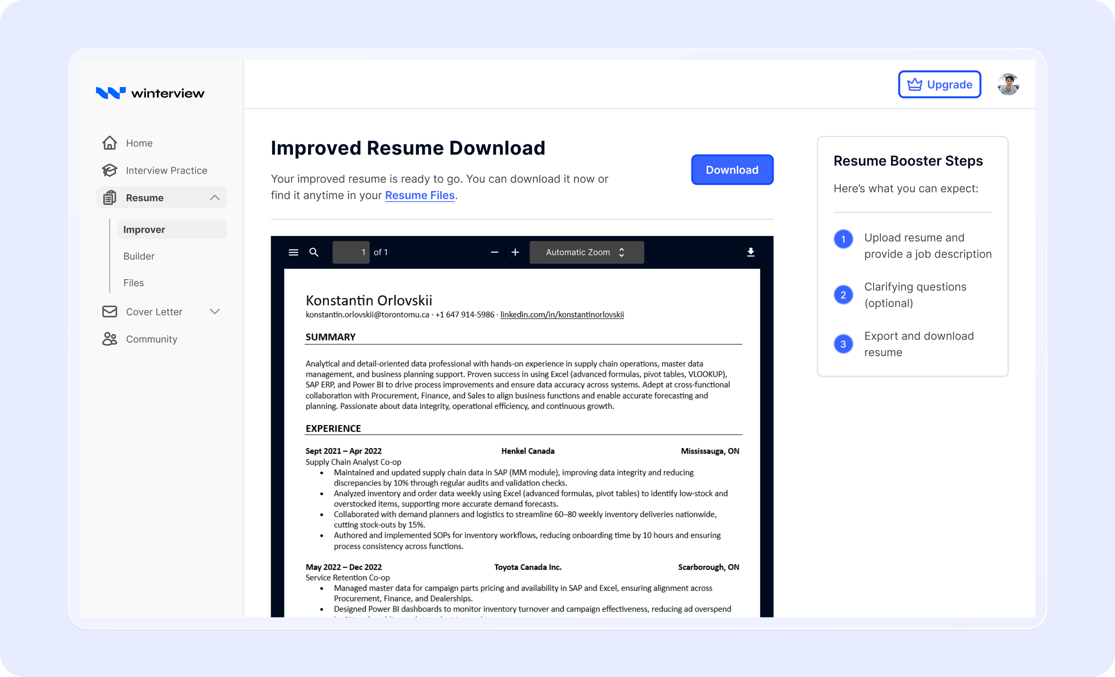Go to Community page
Image resolution: width=1115 pixels, height=677 pixels.
coord(161,339)
